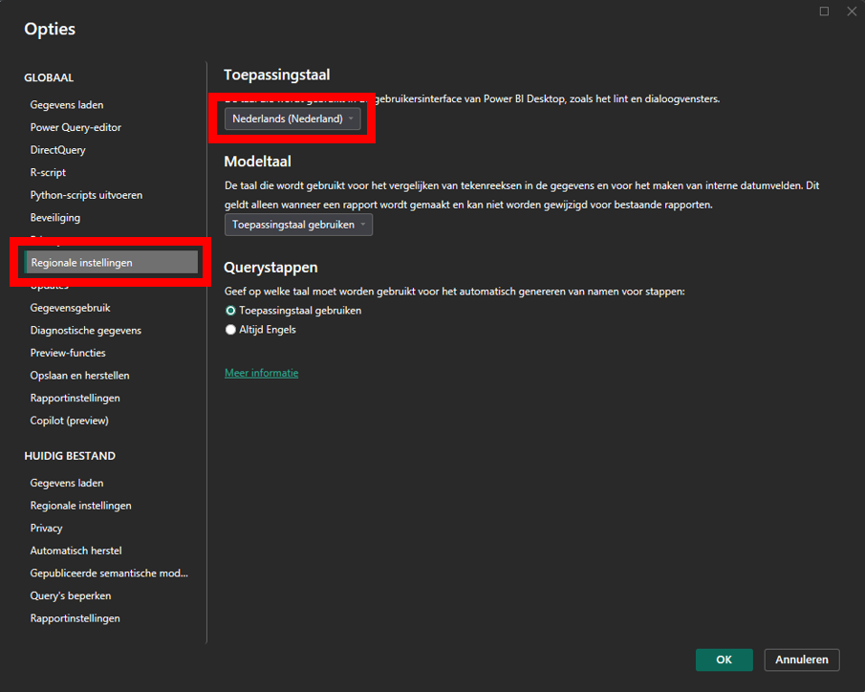Select the 'Toepassingstaal gebruiken' radio button
This screenshot has width=865, height=692.
tap(230, 311)
